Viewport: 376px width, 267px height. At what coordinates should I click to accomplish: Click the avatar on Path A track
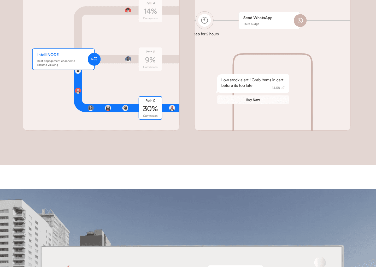point(128,10)
